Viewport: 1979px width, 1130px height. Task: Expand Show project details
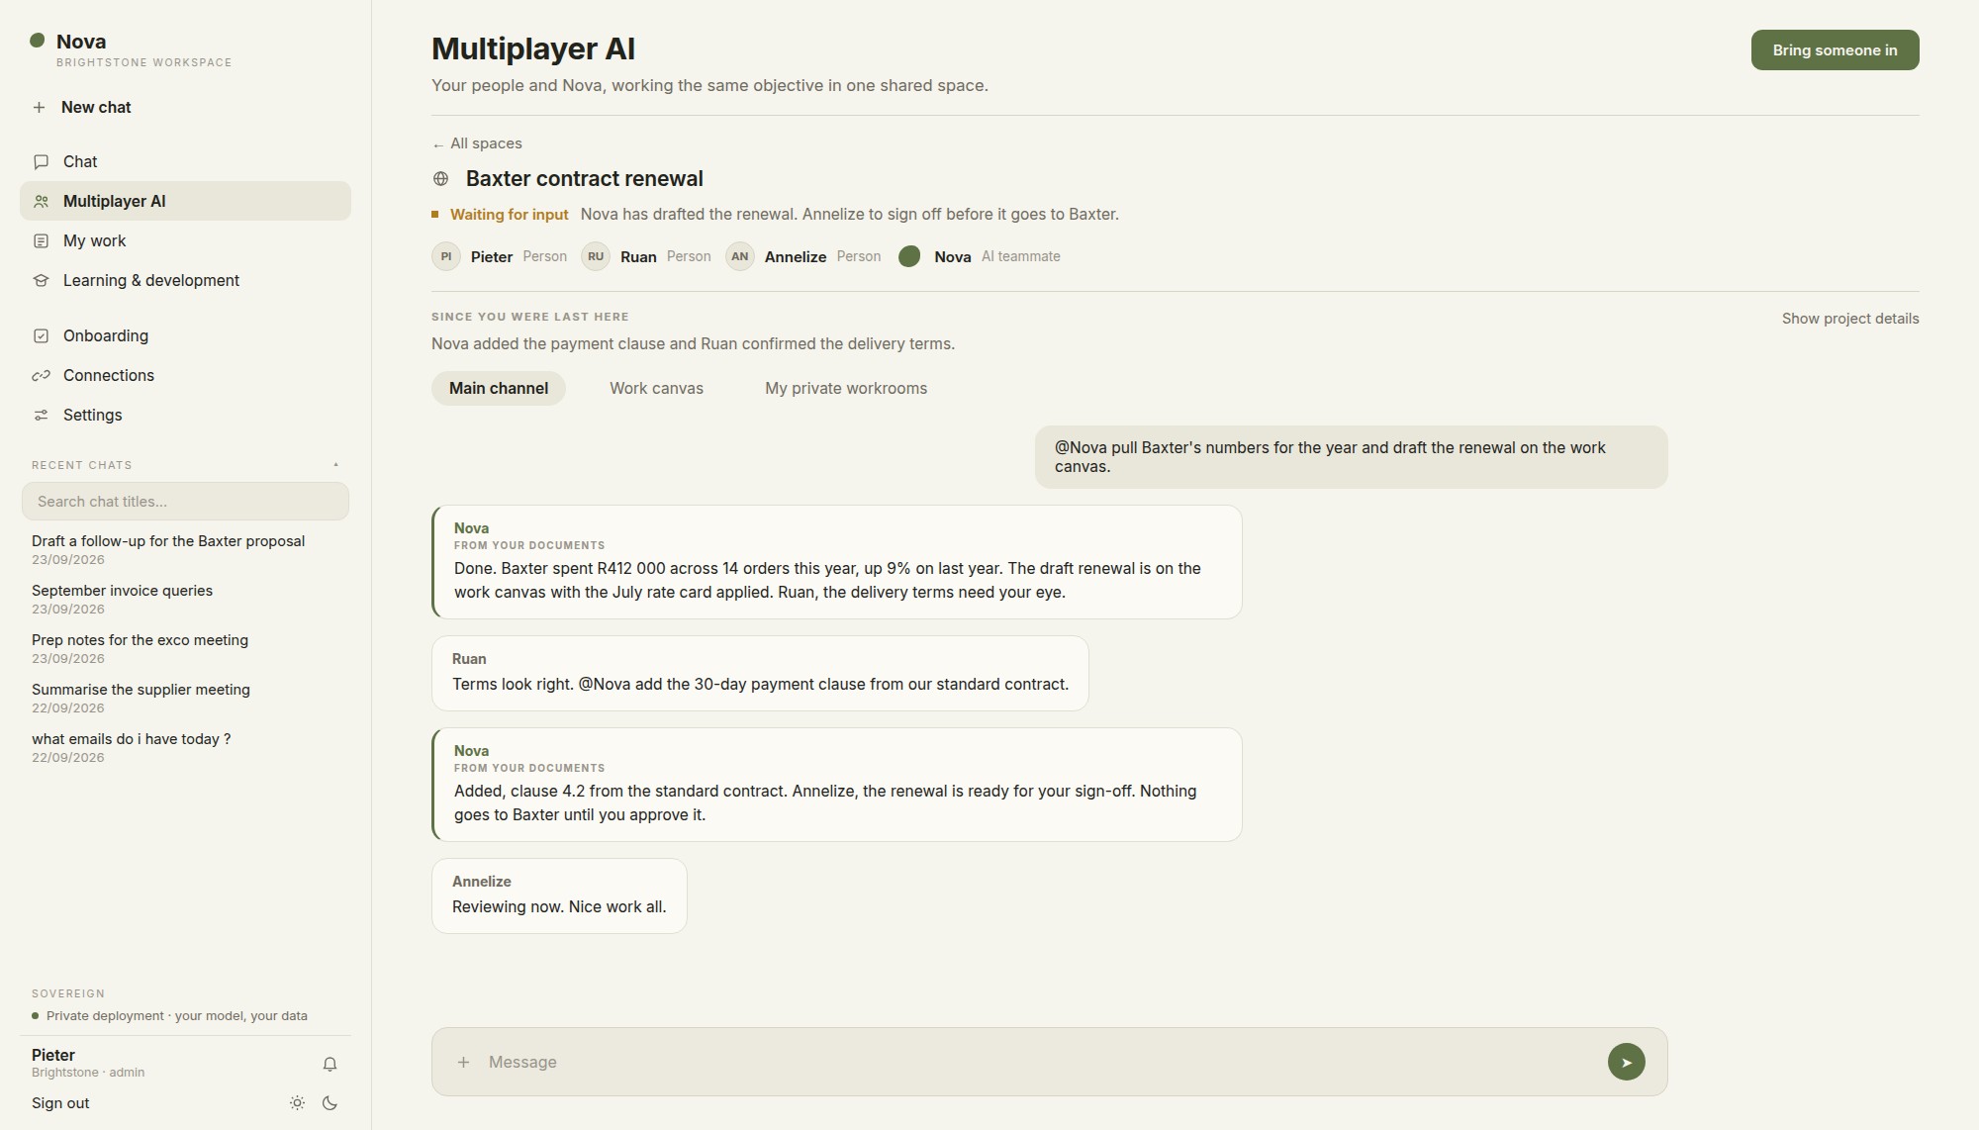click(x=1850, y=319)
